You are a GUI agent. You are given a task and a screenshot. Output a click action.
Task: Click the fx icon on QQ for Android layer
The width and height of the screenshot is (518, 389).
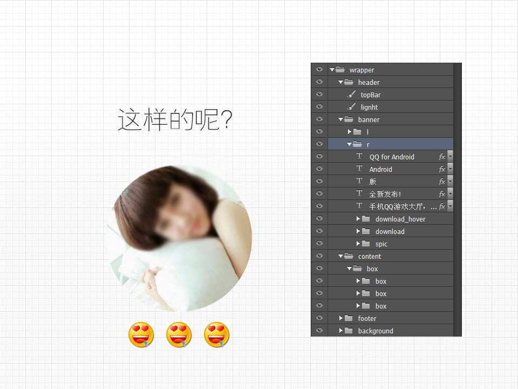[x=442, y=157]
